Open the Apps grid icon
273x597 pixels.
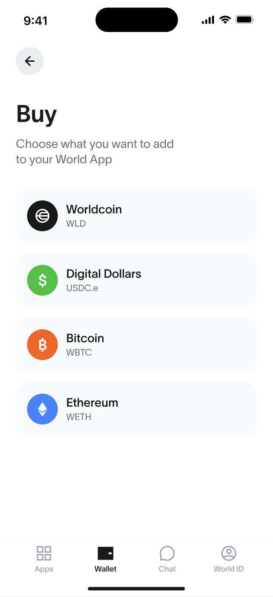tap(44, 553)
